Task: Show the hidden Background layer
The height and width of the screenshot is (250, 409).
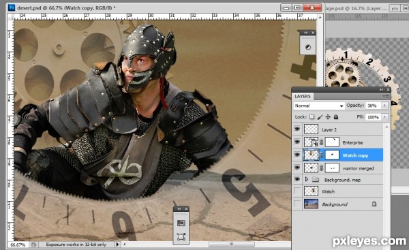Action: [x=297, y=204]
